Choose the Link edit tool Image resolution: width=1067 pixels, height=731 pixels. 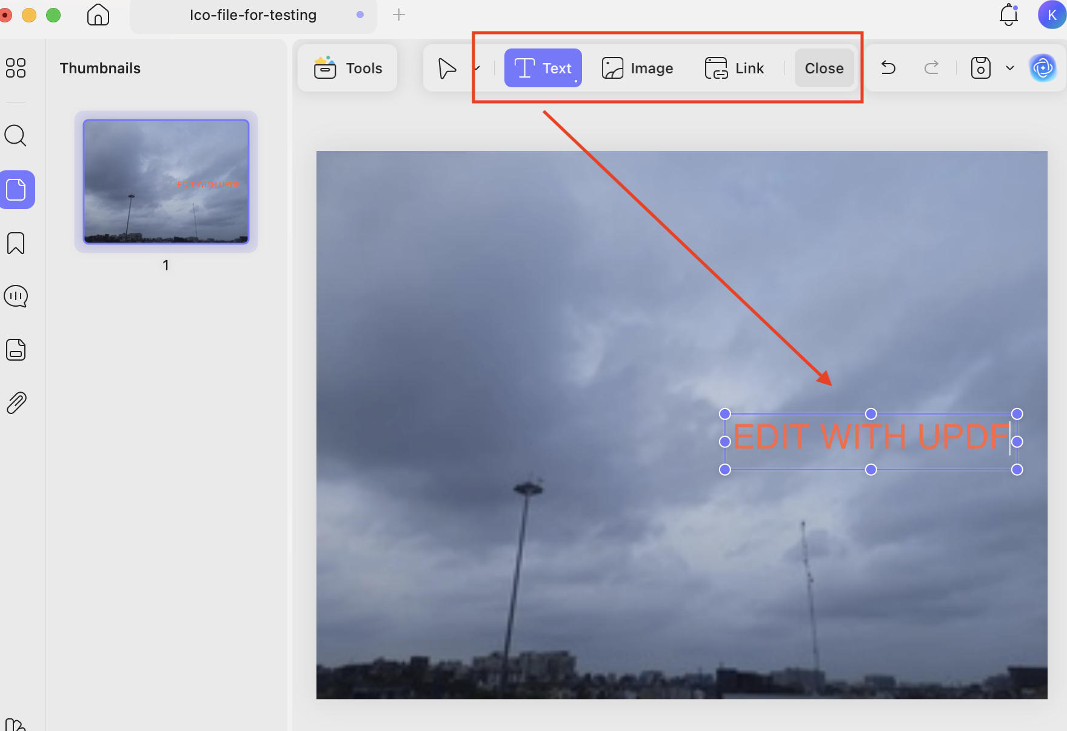tap(734, 68)
